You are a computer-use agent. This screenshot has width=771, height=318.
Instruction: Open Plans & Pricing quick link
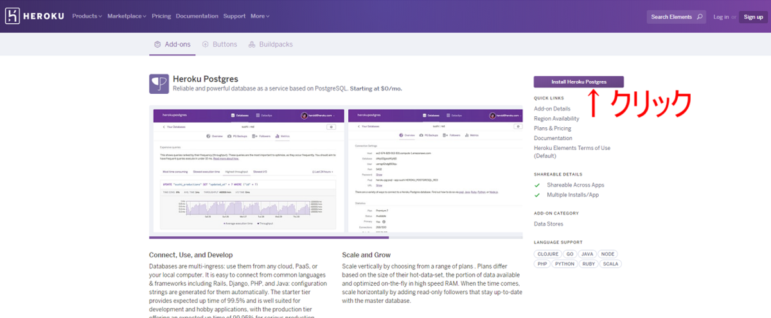coord(553,128)
